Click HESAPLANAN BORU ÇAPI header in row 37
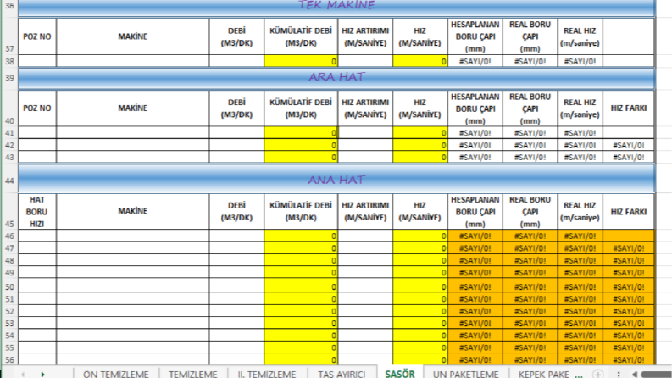This screenshot has height=378, width=672. [x=475, y=36]
